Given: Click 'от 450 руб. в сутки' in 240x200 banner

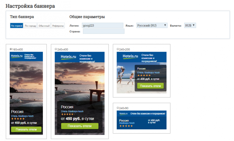Looking at the screenshot, I should click(148, 79).
